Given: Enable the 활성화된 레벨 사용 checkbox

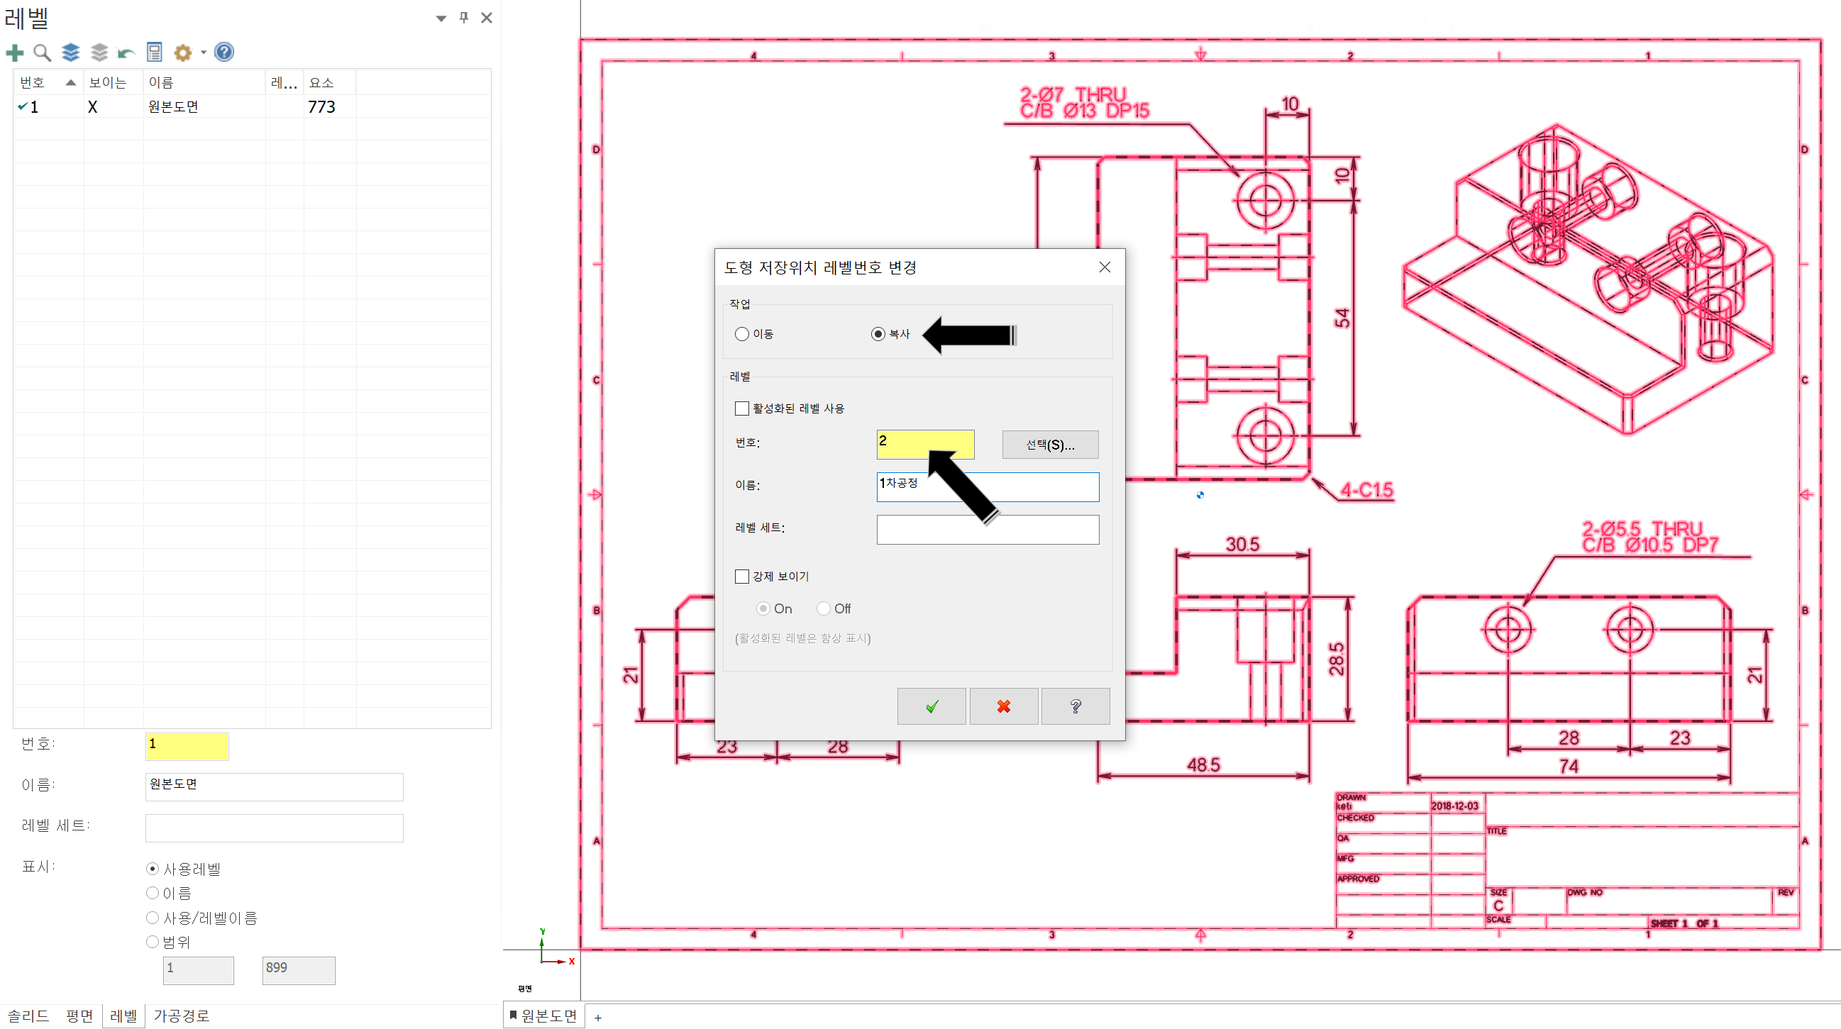Looking at the screenshot, I should tap(742, 408).
